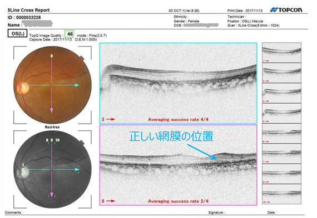Viewport: 317px width, 218px height.
Task: Open scan thumbnail number 5
Action: pos(281,113)
